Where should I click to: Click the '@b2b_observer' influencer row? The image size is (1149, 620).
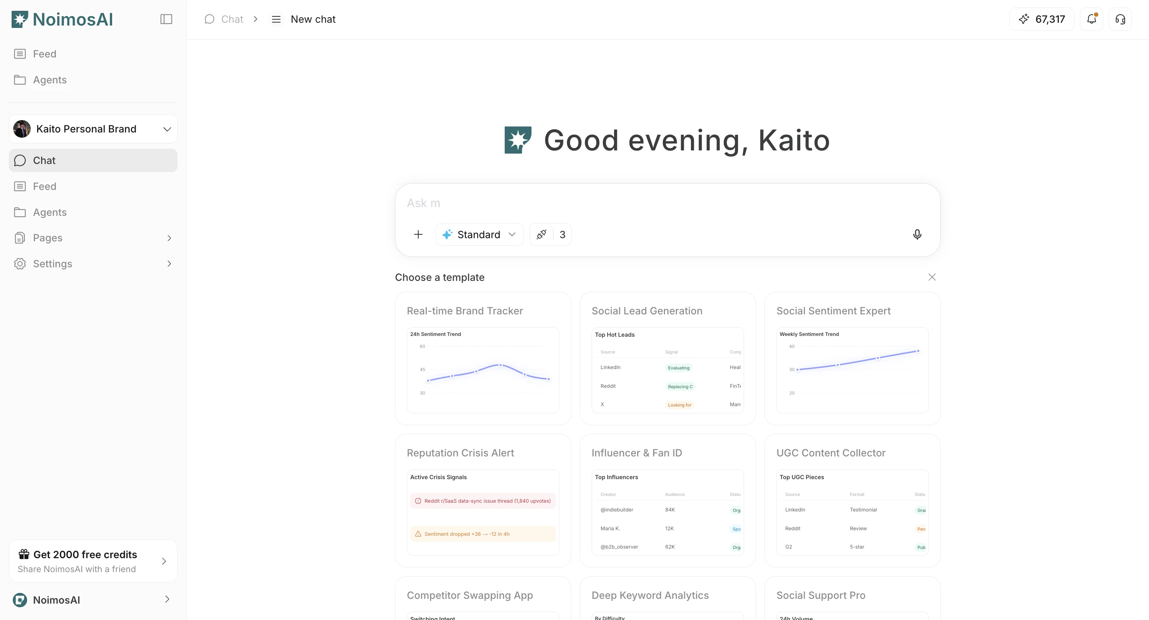pyautogui.click(x=667, y=547)
